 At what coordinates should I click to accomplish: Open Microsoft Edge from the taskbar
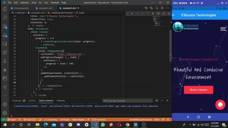(x=46, y=125)
